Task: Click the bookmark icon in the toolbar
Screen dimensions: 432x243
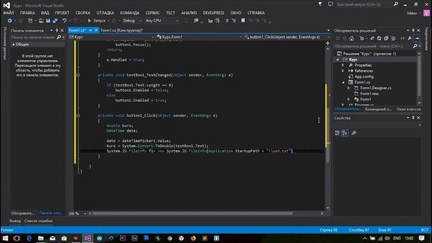Action: point(243,21)
